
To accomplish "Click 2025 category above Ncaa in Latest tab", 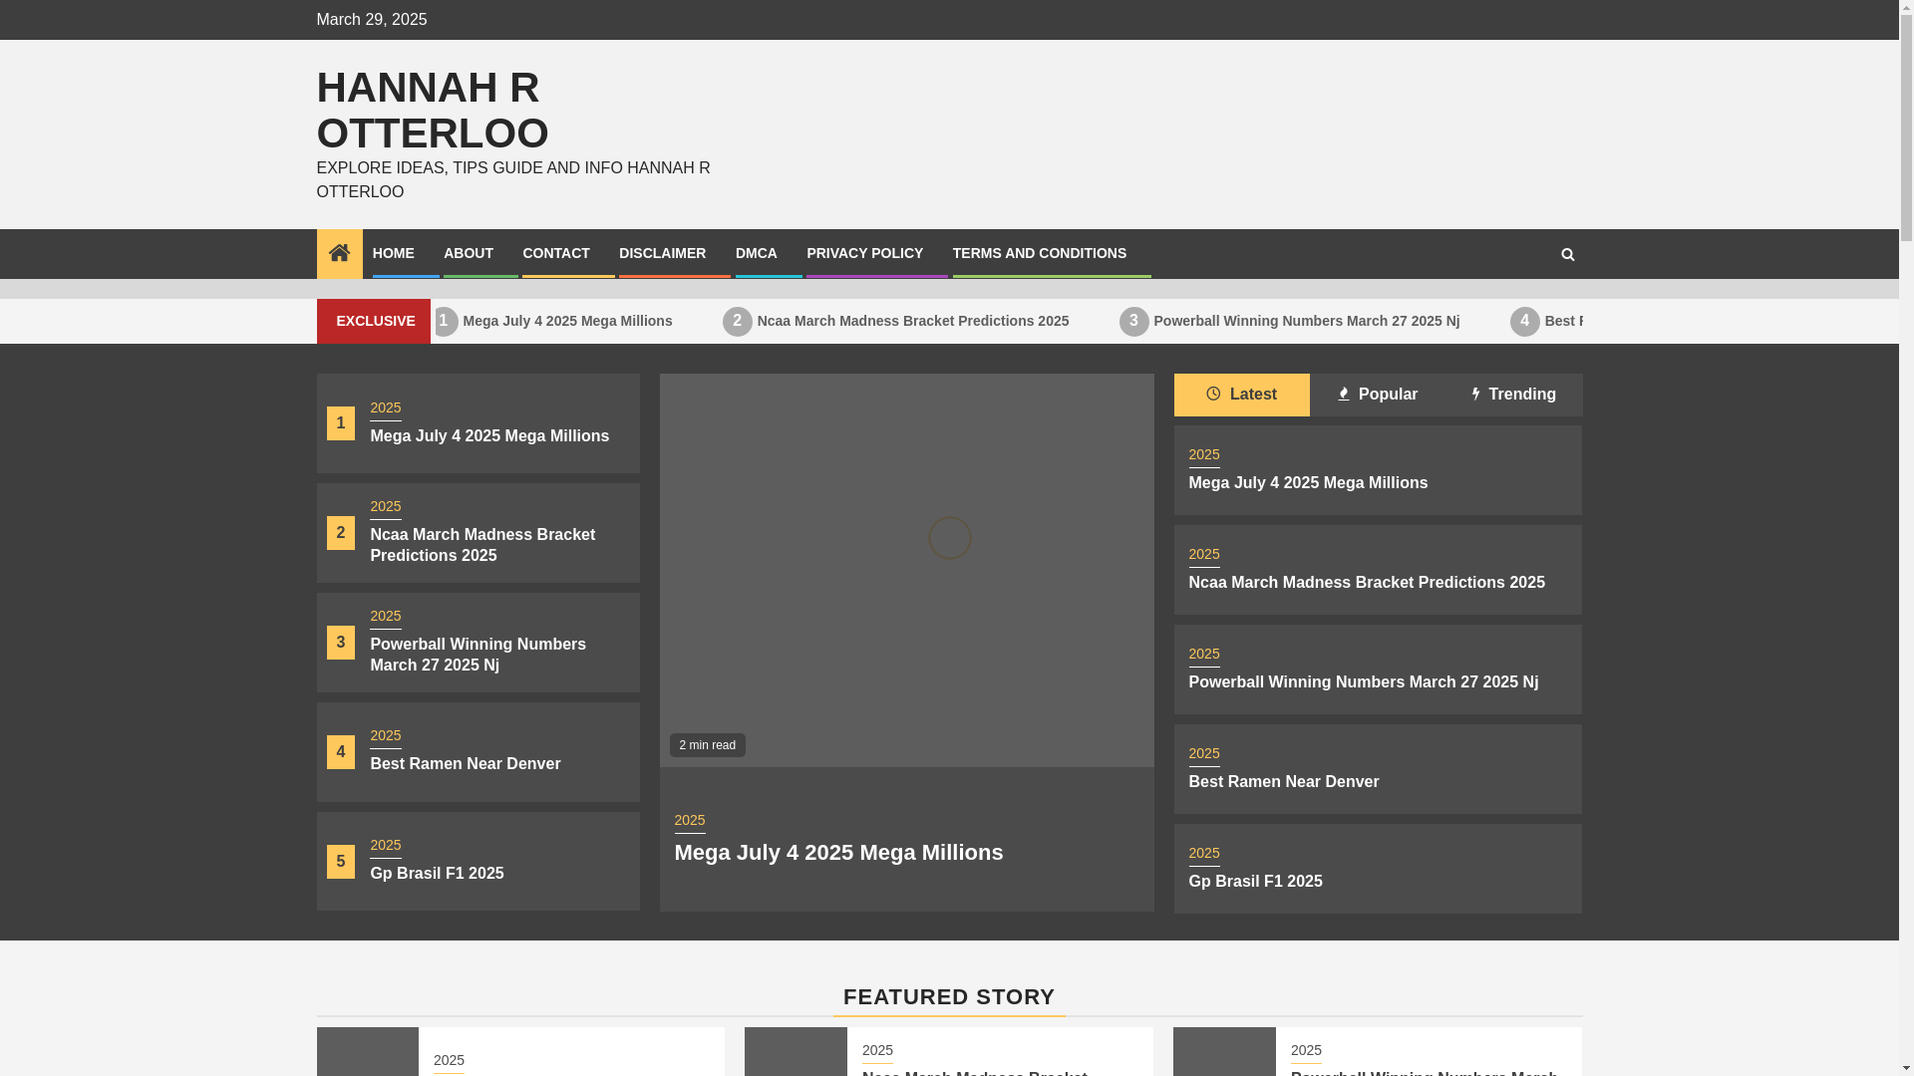I will coord(1204,555).
